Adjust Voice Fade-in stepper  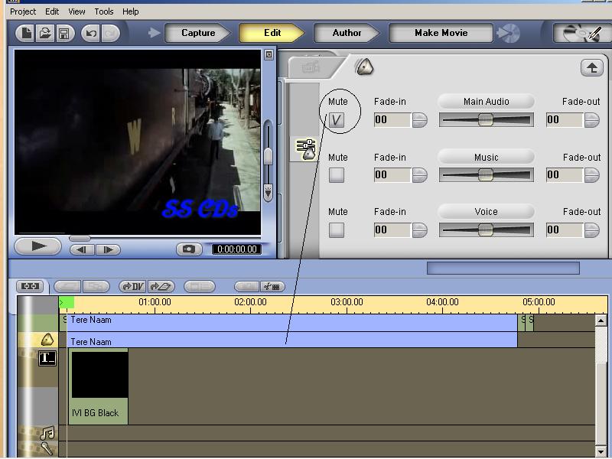tap(419, 230)
